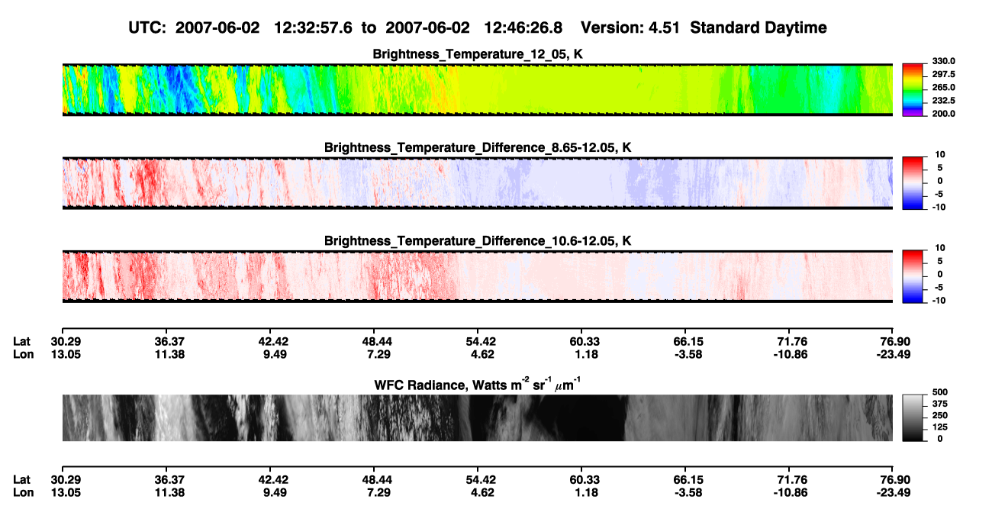Select the 'WFC Radiance, Watts m-2 sr-1 µm-1' title
Image resolution: width=992 pixels, height=509 pixels.
coord(478,384)
